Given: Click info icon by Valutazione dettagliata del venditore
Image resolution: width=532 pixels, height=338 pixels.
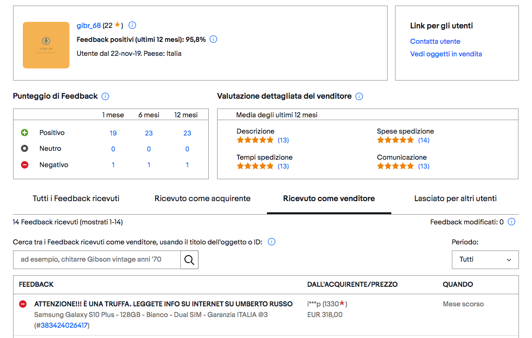Looking at the screenshot, I should [x=359, y=96].
